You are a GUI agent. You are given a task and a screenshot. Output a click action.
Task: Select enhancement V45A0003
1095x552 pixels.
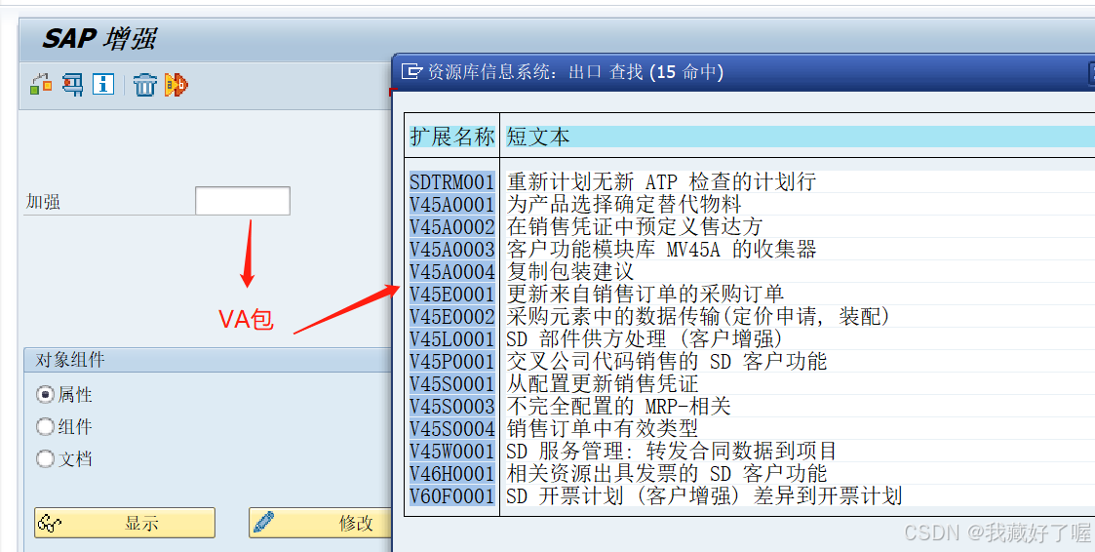pyautogui.click(x=451, y=250)
